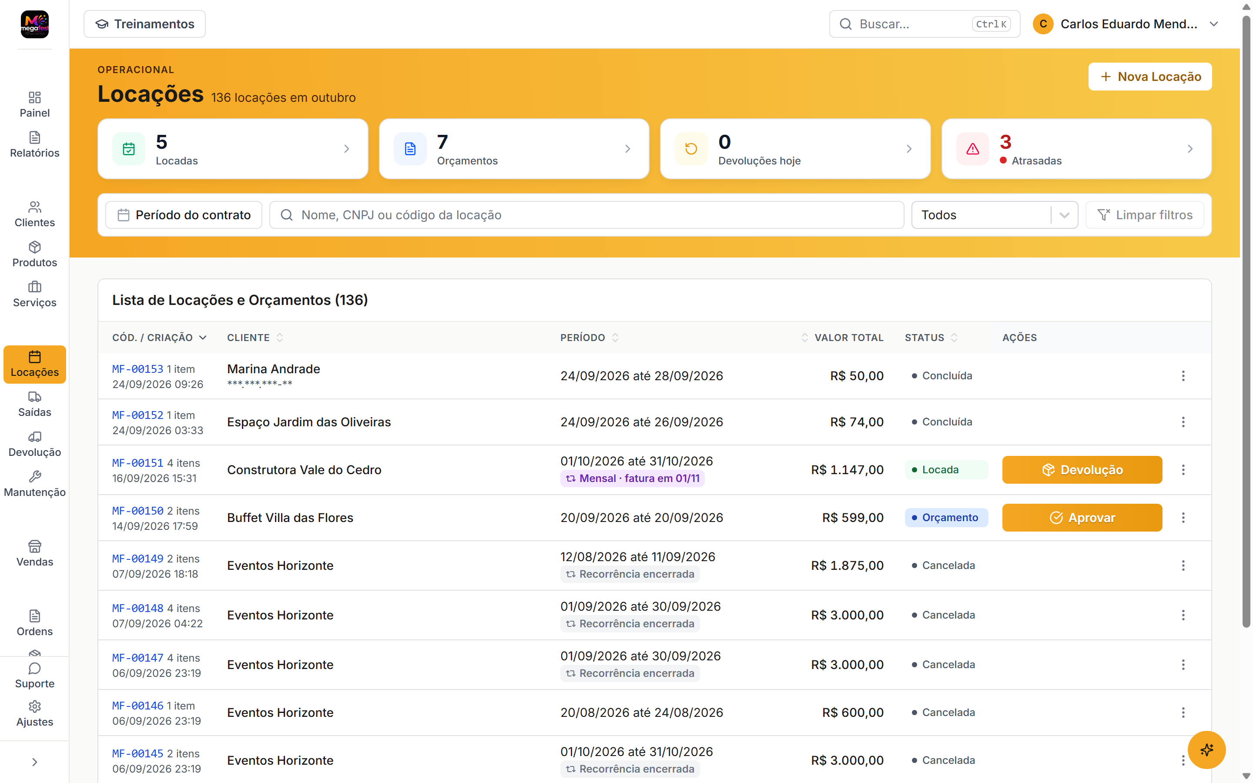Click Limpar filtros
The image size is (1253, 783).
(1144, 215)
